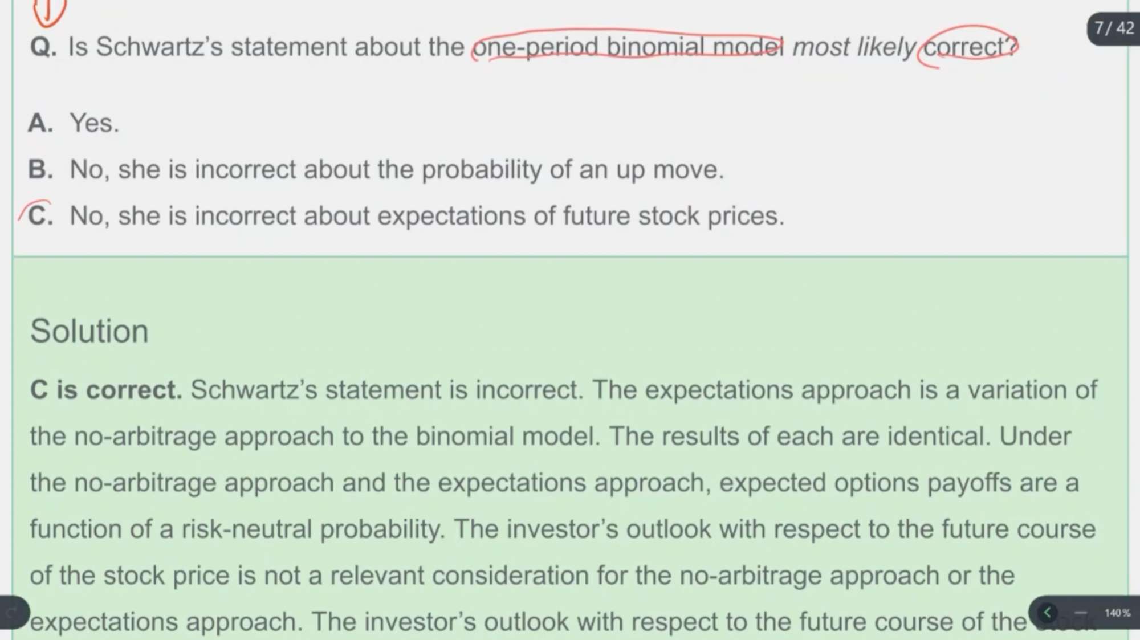Click the red-marked letter 'C.' option marker
The height and width of the screenshot is (640, 1140).
[x=40, y=216]
